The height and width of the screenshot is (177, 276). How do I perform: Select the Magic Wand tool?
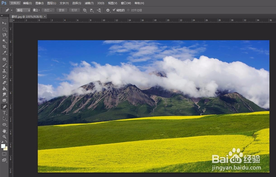4,41
